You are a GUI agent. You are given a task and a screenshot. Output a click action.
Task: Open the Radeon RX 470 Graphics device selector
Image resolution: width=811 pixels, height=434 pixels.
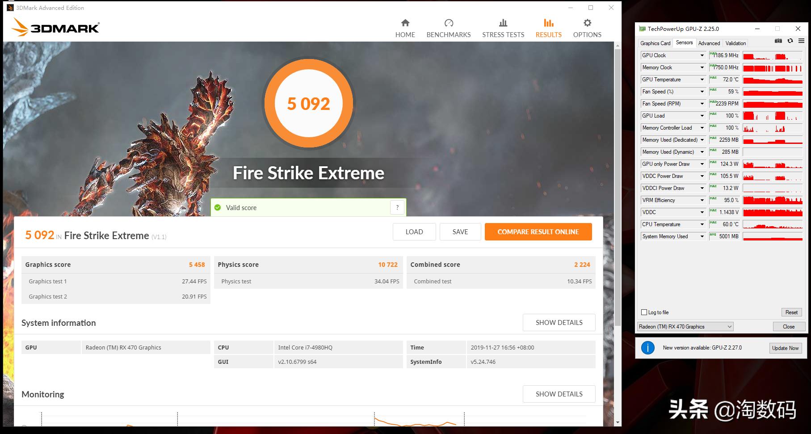tap(685, 327)
